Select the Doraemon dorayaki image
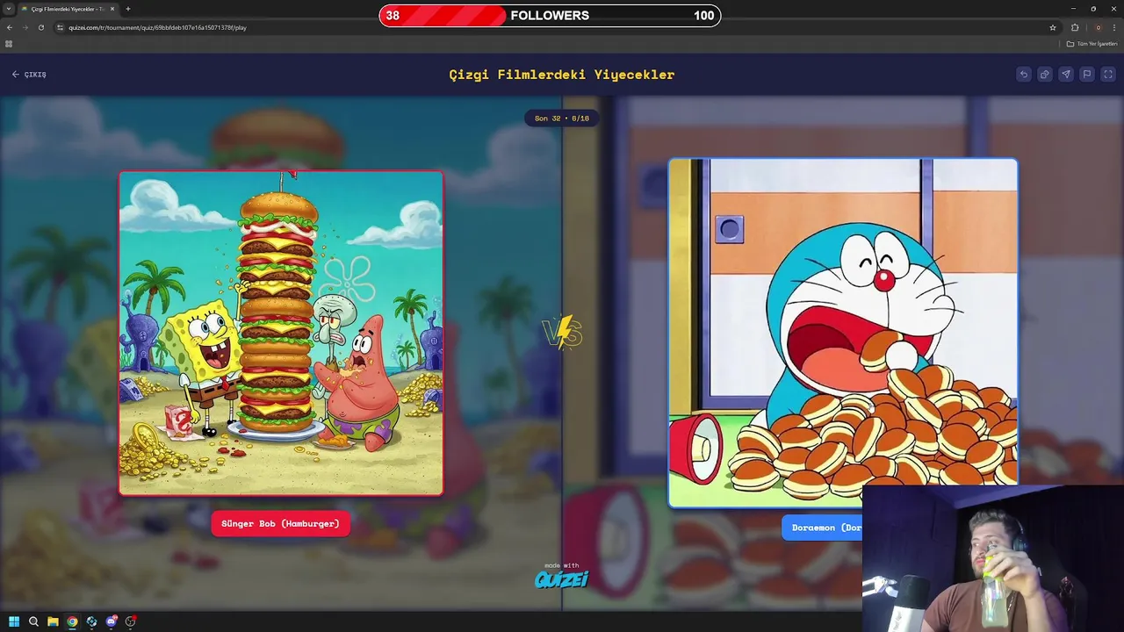This screenshot has height=632, width=1124. point(843,333)
